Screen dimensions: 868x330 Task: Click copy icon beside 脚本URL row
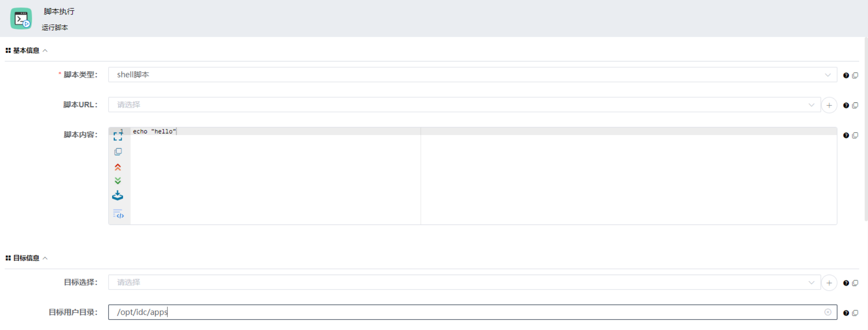pos(855,105)
